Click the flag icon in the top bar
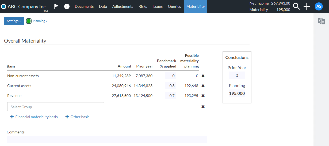This screenshot has height=146, width=329. coord(56,6)
